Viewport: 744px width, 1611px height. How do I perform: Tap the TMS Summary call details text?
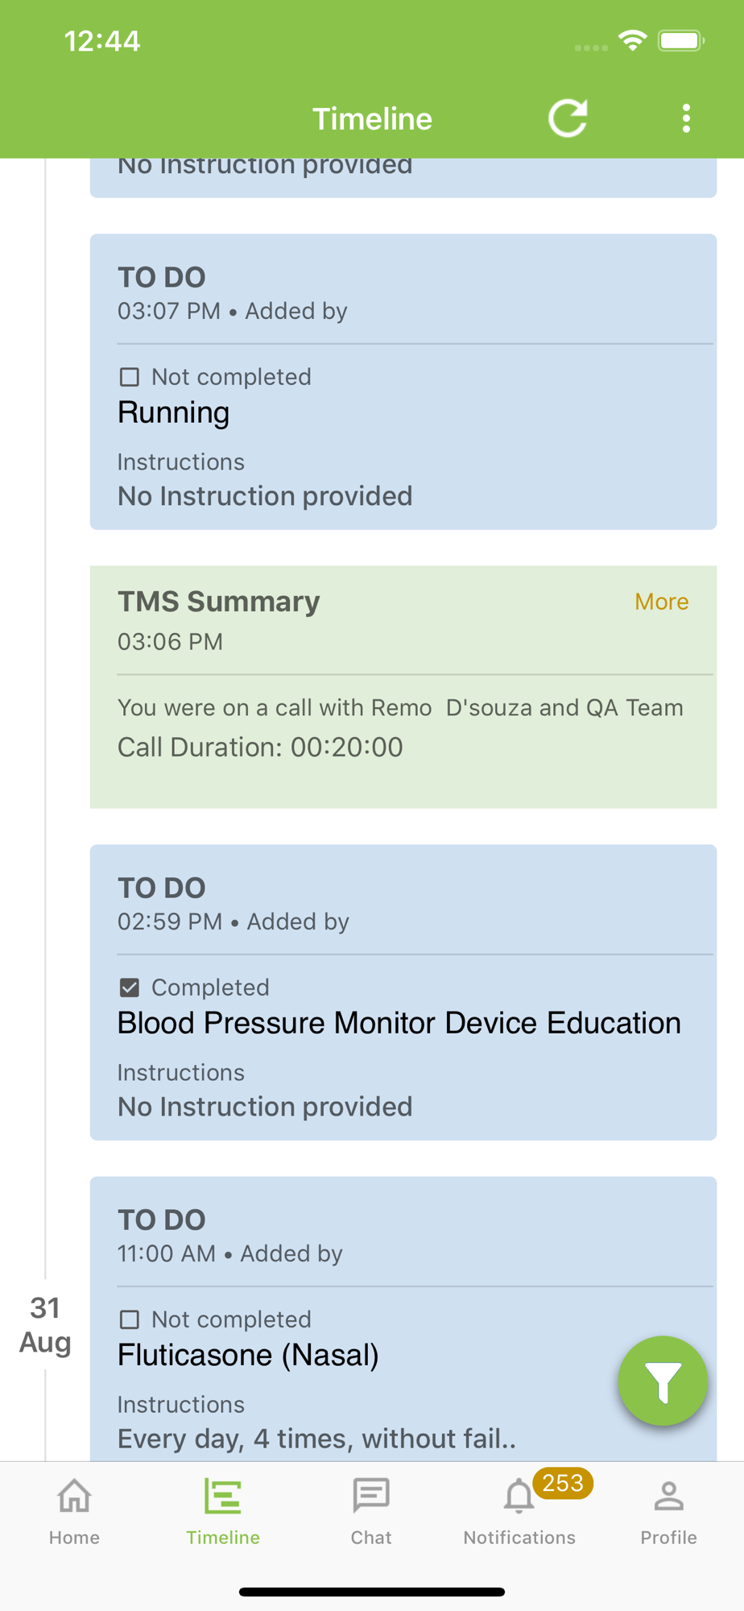[400, 728]
